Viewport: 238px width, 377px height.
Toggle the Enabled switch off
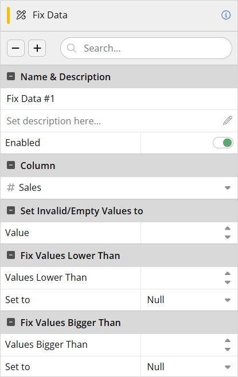[223, 143]
